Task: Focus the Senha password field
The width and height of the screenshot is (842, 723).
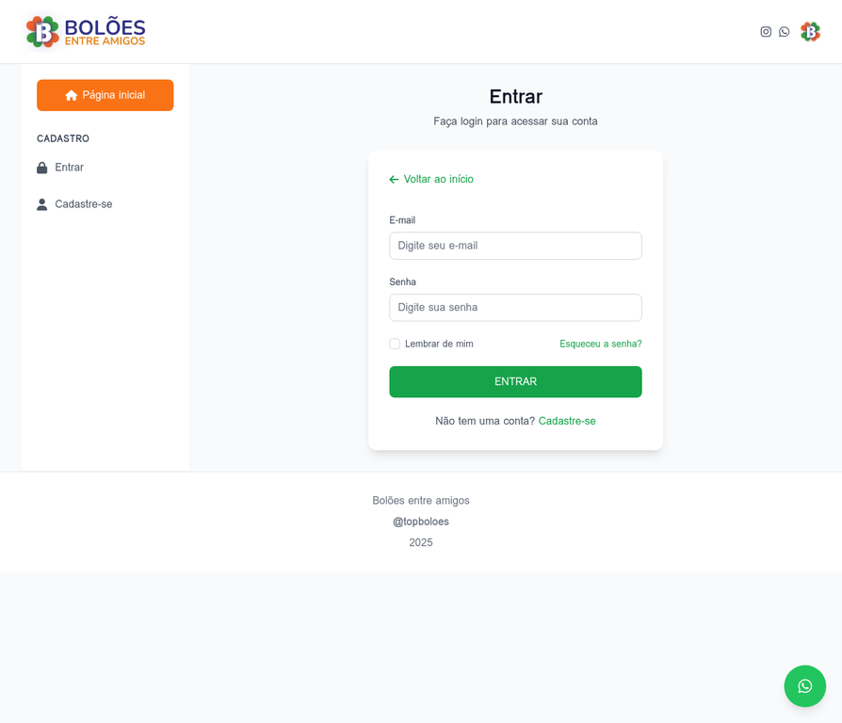Action: pos(515,307)
